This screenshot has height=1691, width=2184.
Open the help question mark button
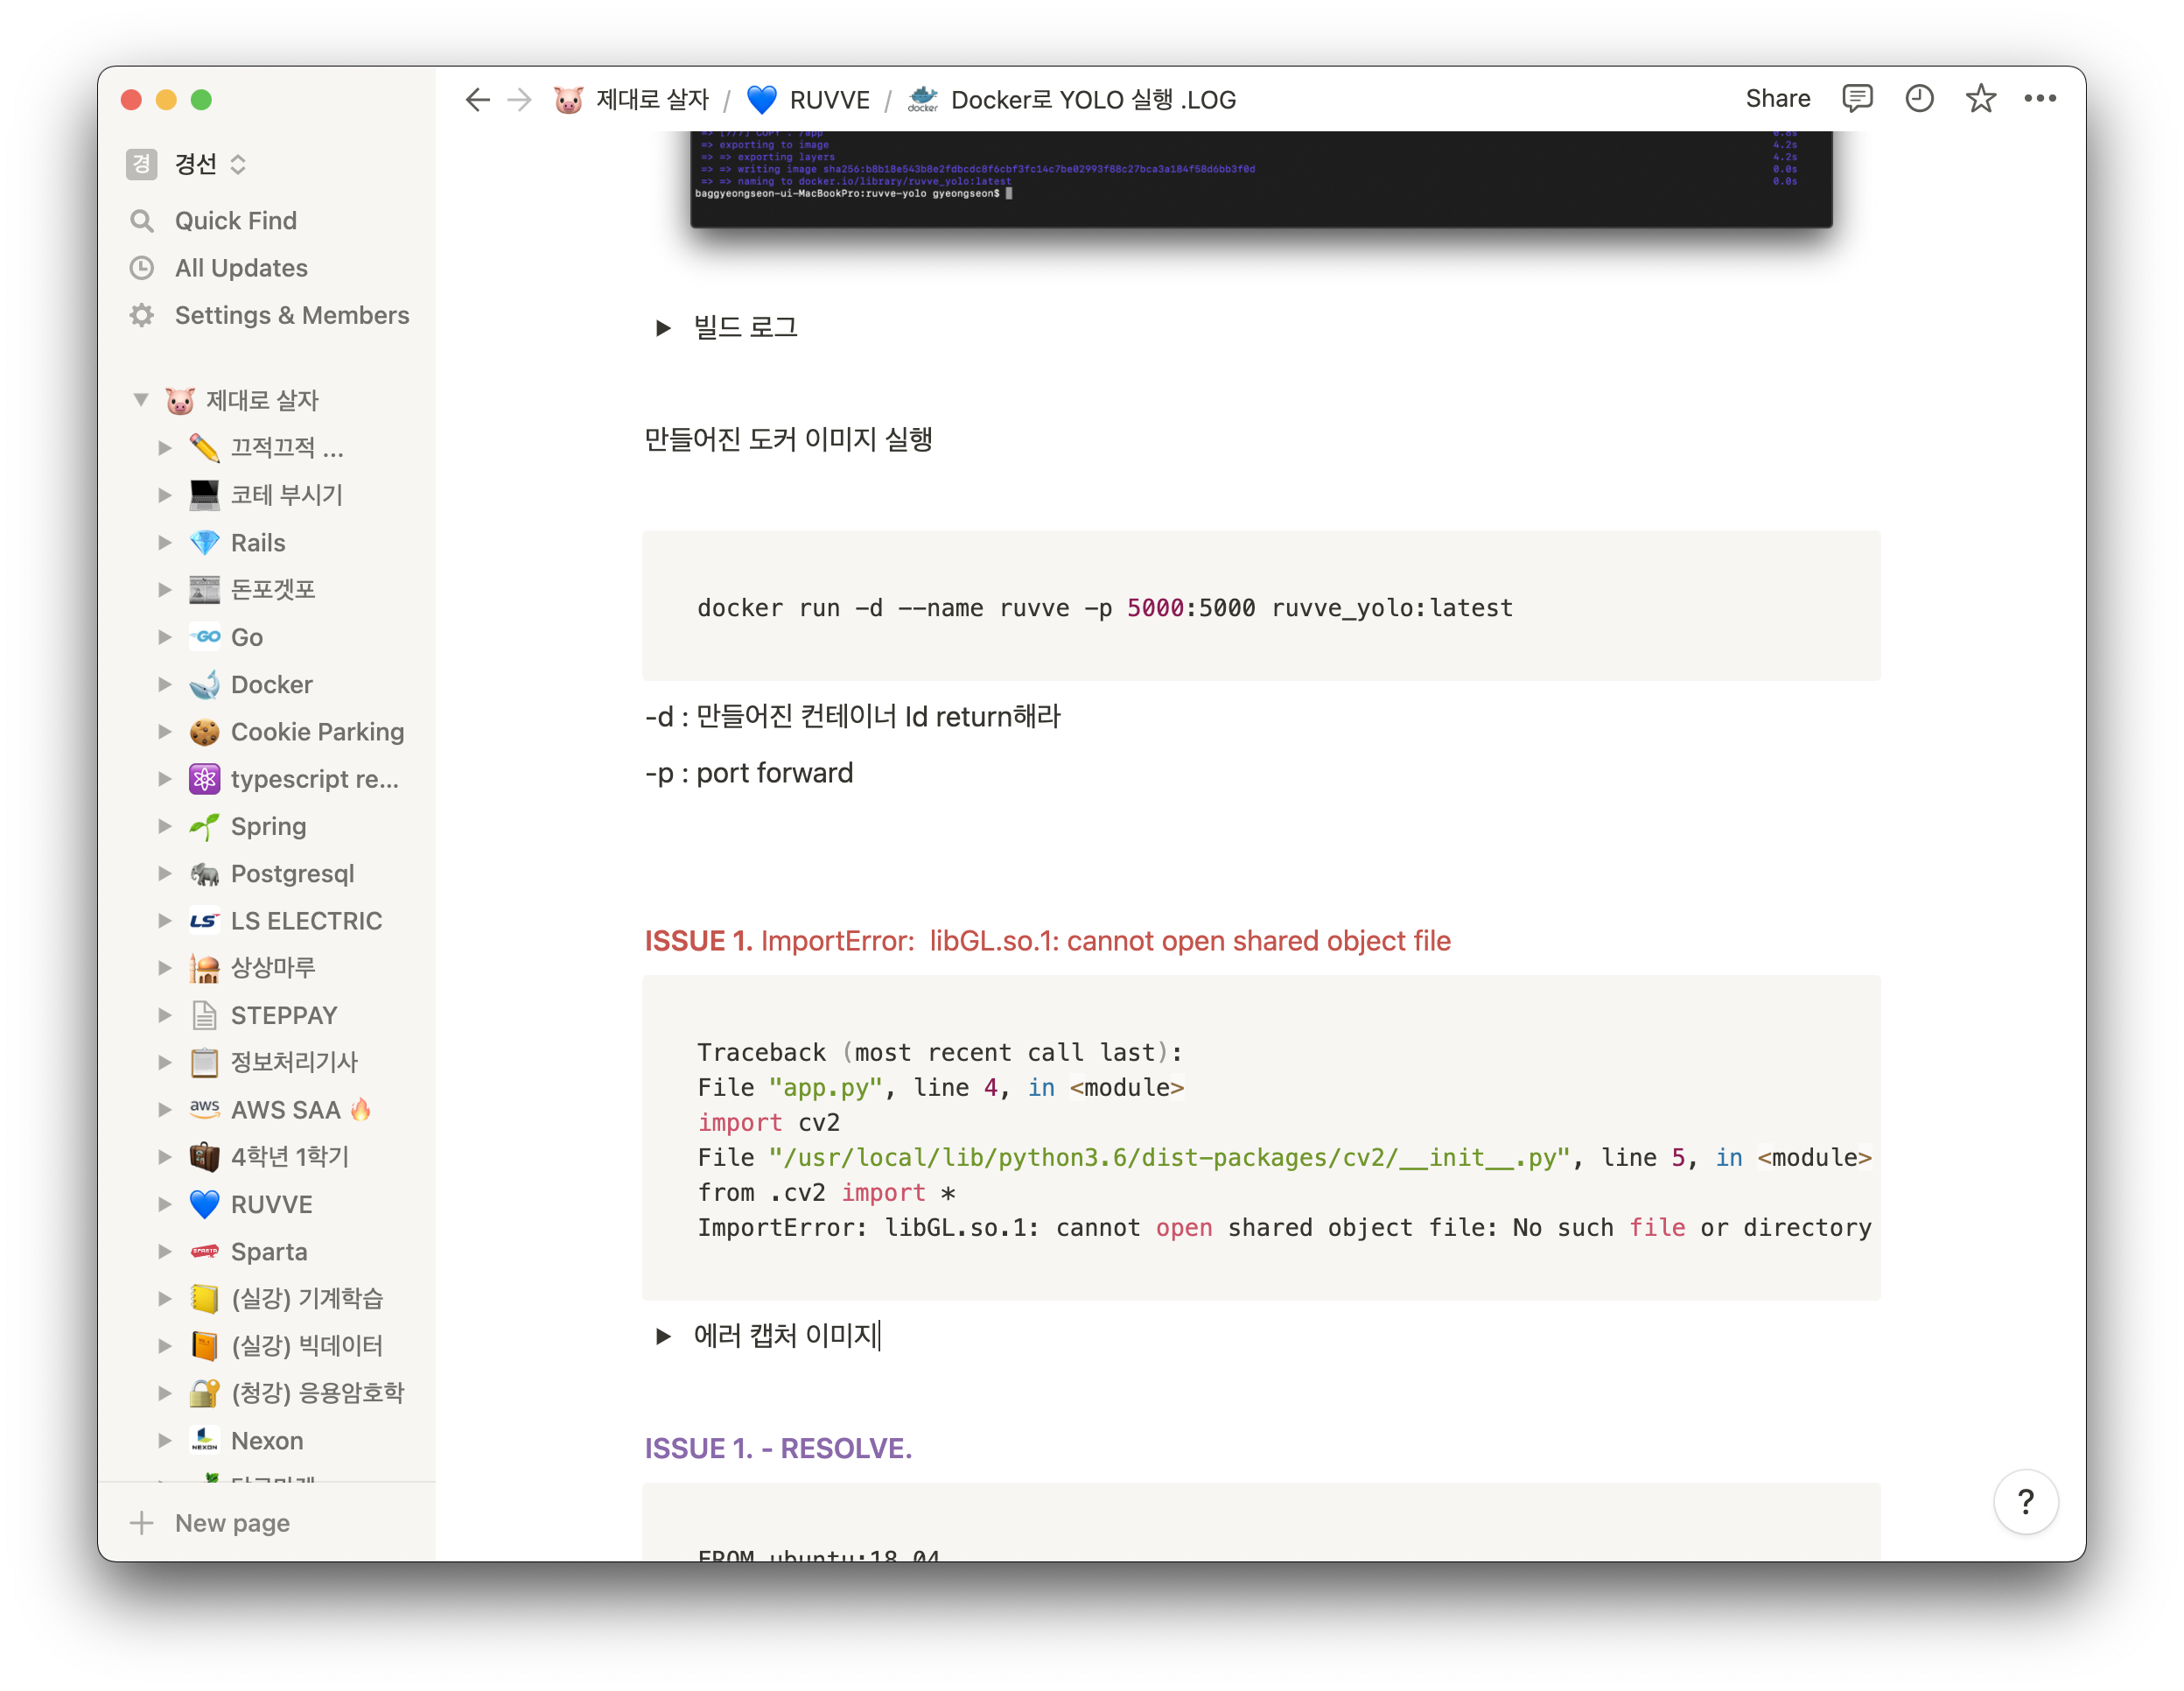point(2025,1501)
